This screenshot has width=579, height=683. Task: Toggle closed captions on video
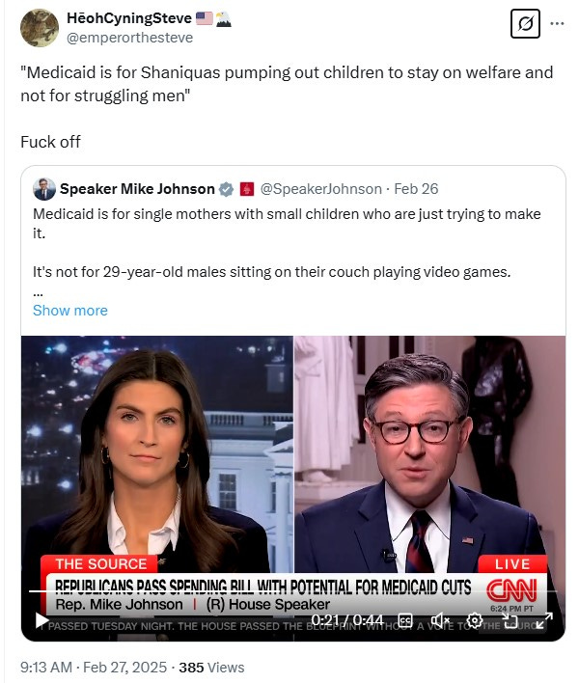(x=405, y=620)
